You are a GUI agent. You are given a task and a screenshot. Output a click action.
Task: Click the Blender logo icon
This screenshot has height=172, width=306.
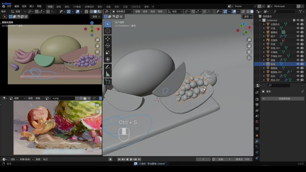(x=3, y=7)
